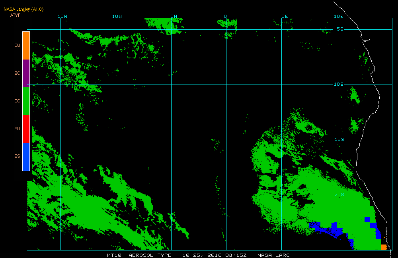This screenshot has height=258, width=398.
Task: Click the orange dust pixel block near the coast
Action: click(x=384, y=247)
